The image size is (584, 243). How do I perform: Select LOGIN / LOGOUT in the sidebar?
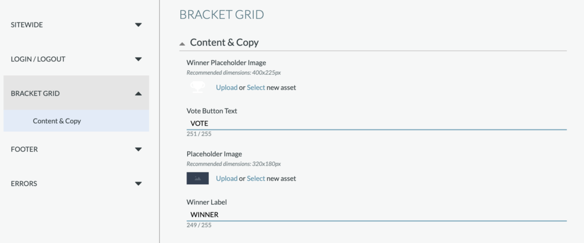click(38, 59)
